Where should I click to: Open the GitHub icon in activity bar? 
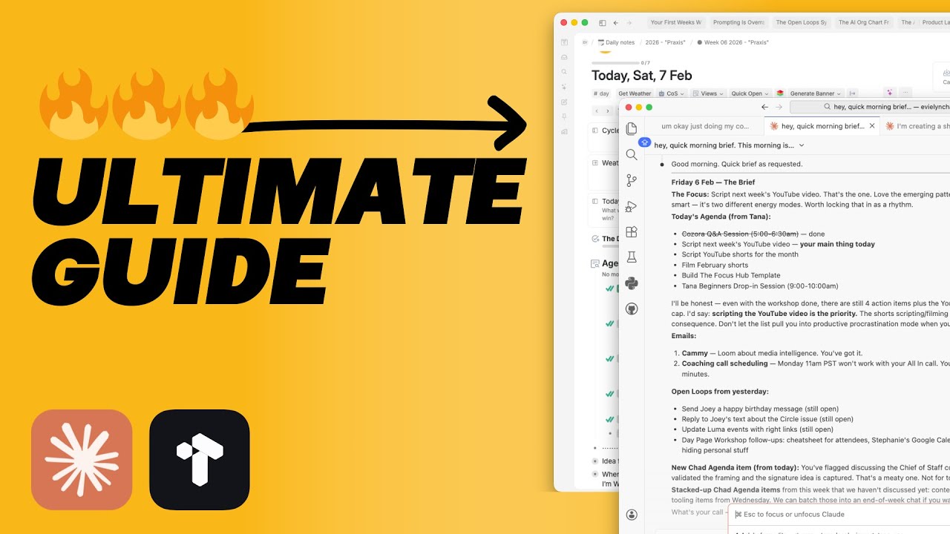pos(632,309)
